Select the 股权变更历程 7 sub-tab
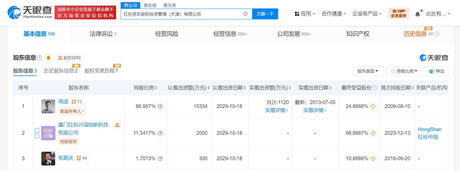This screenshot has width=460, height=171. point(101,71)
